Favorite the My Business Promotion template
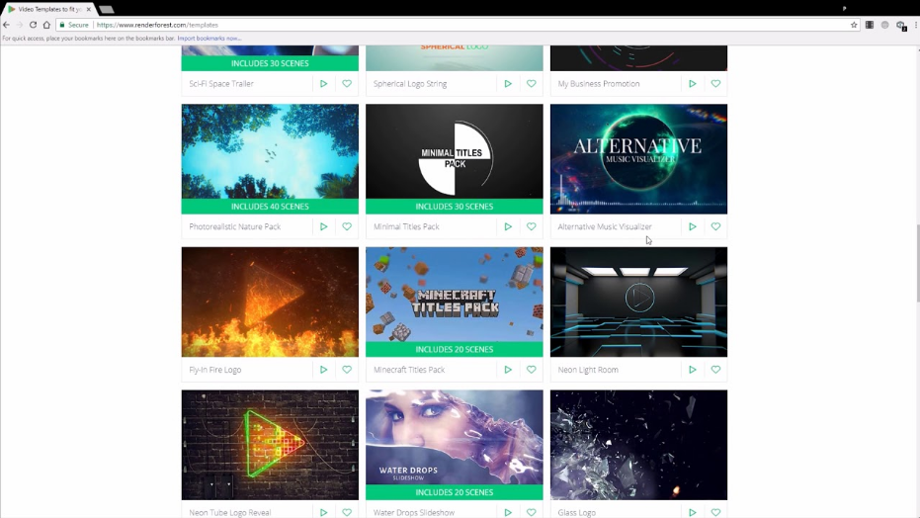920x518 pixels. [715, 84]
